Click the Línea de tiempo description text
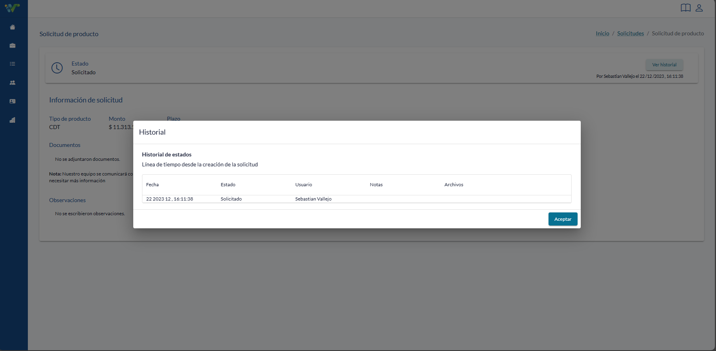Screen dimensions: 716x351 200,164
